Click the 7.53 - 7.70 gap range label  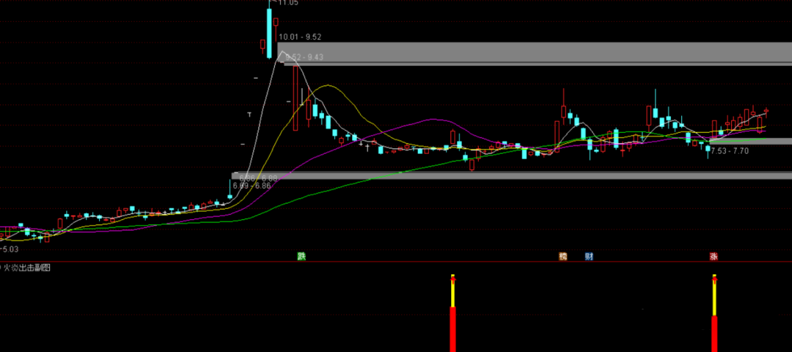coord(729,151)
